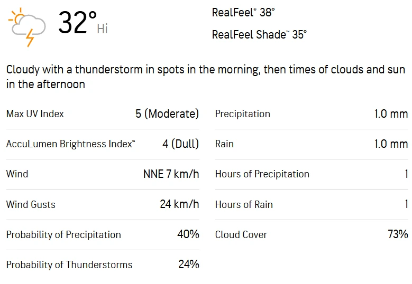Select the Hours of Precipitation label
This screenshot has width=412, height=284.
[262, 174]
